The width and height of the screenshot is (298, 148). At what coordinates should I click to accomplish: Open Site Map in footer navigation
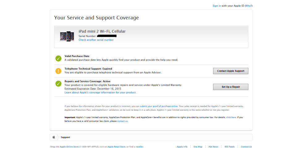coord(198,147)
